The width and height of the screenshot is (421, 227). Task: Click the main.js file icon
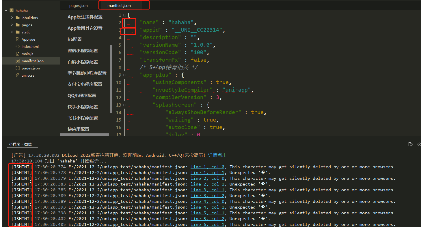pos(18,54)
